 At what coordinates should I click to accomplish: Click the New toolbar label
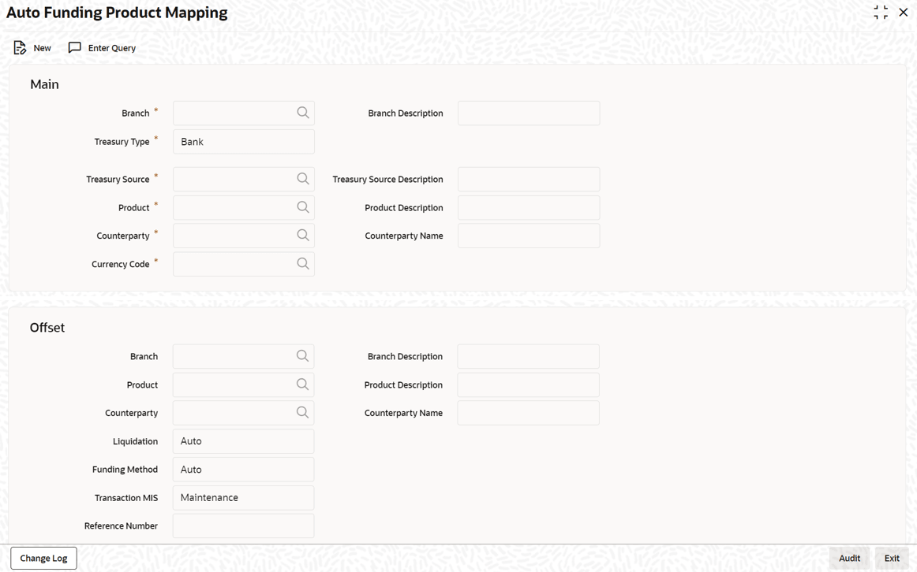(42, 48)
